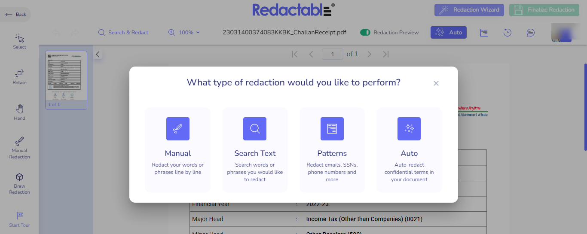The image size is (587, 234).
Task: Go back using the Back button
Action: 15,15
